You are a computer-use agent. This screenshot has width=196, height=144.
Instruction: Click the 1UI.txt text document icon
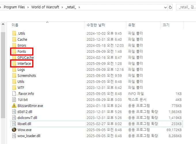14,100
